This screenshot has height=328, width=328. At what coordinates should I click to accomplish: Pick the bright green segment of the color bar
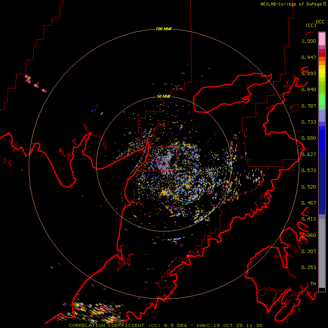click(322, 99)
